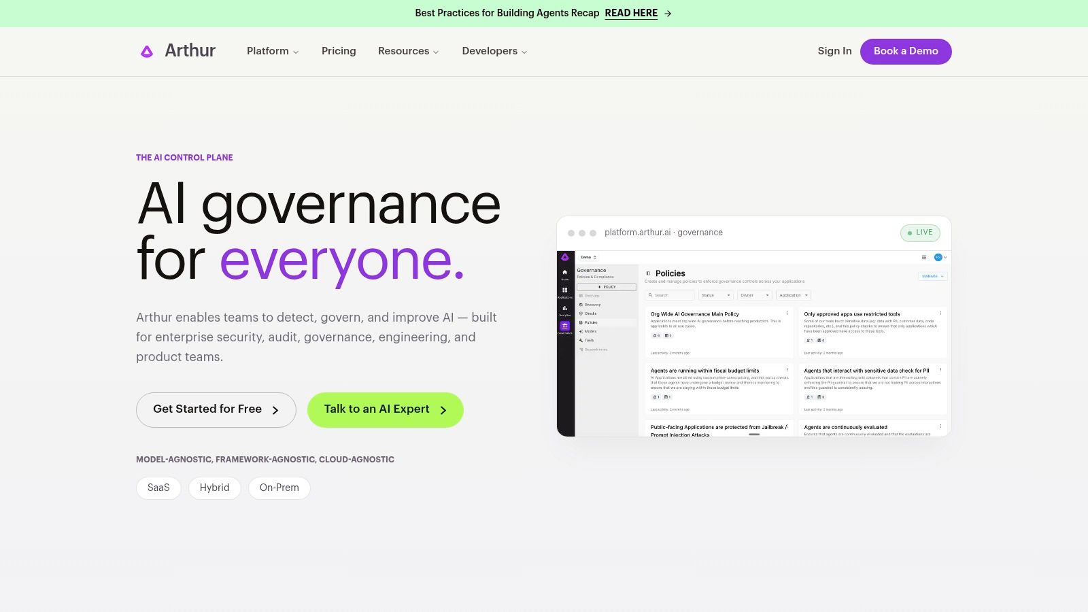Image resolution: width=1088 pixels, height=612 pixels.
Task: Select the SaaS deployment pill
Action: coord(158,488)
